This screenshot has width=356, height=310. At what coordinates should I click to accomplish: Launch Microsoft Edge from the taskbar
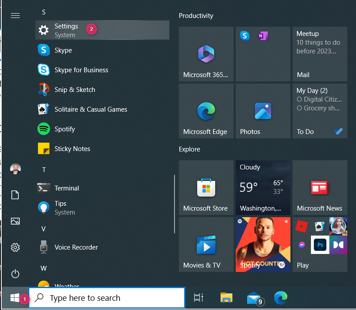280,298
